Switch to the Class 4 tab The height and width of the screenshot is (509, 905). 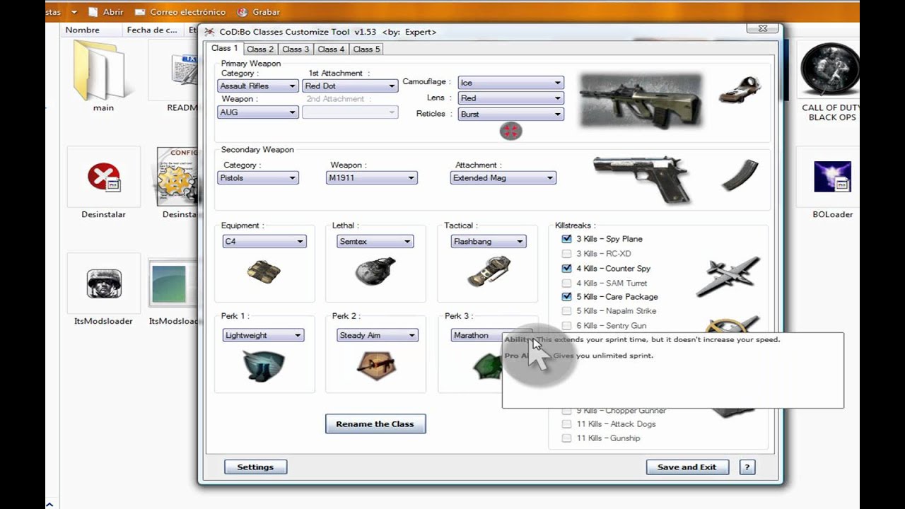[x=331, y=49]
